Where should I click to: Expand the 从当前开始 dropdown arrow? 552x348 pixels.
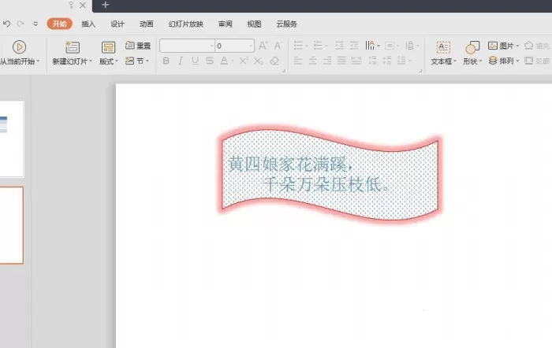click(x=38, y=61)
